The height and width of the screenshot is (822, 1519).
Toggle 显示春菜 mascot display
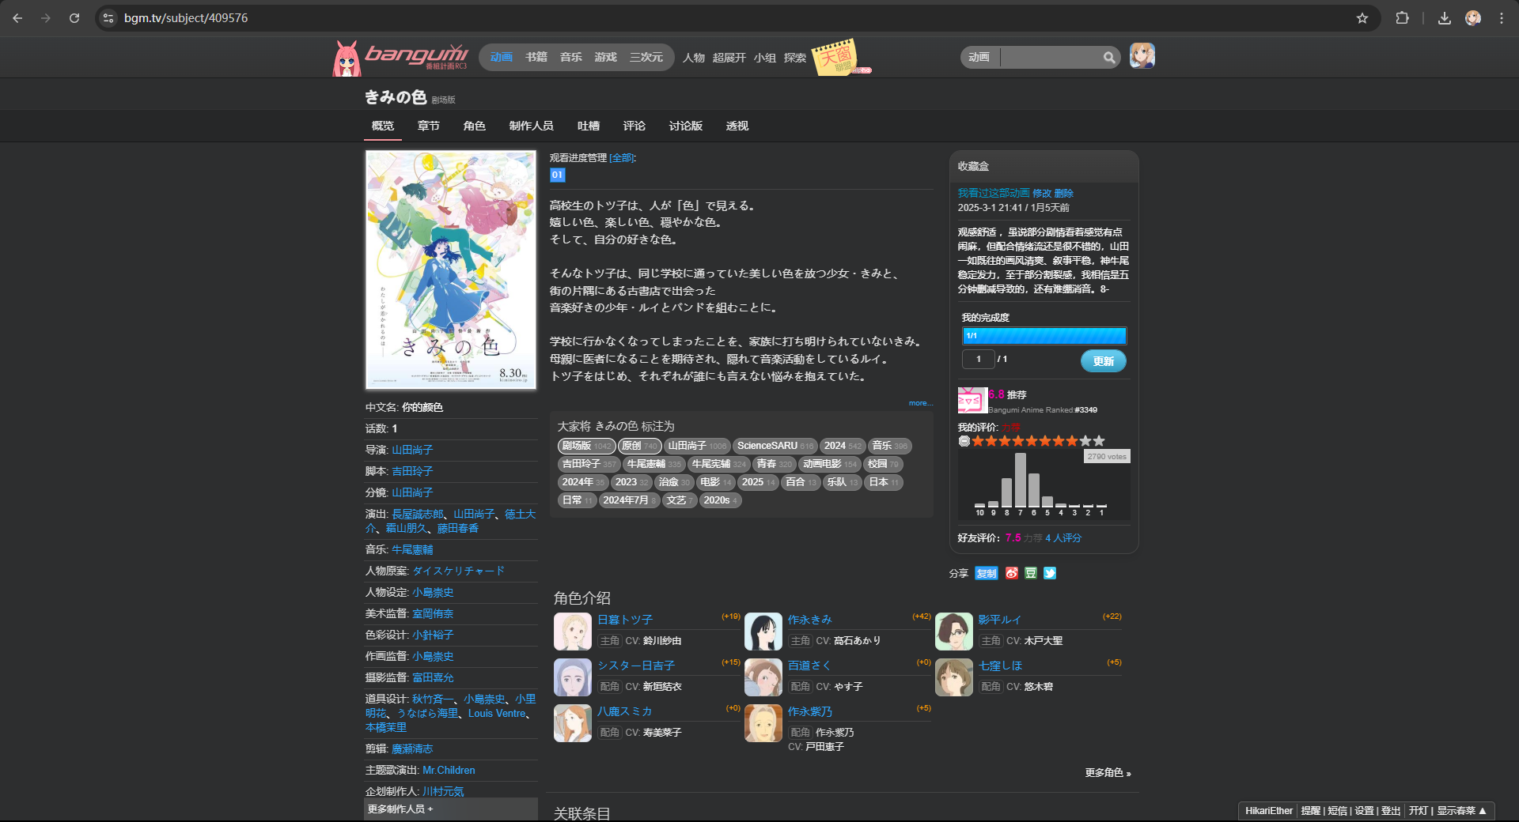click(x=1461, y=811)
